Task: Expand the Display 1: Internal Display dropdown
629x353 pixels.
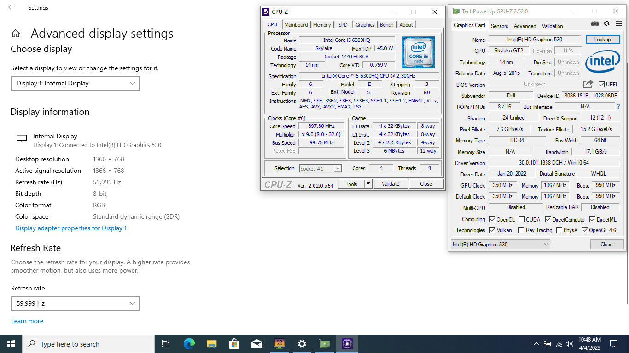Action: point(75,83)
